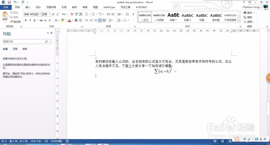Image resolution: width=270 pixels, height=145 pixels.
Task: Set paragraph alignment to justify
Action: [100, 20]
